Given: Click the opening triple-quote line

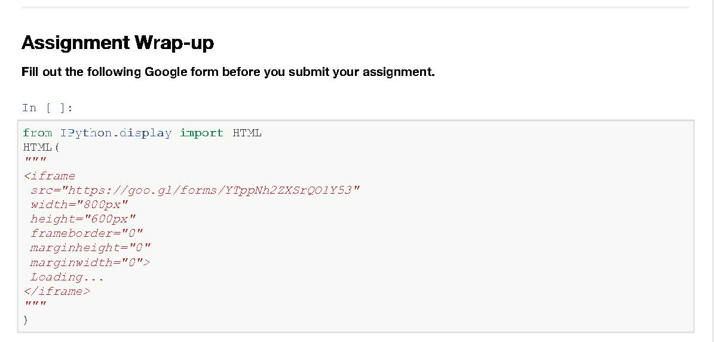Looking at the screenshot, I should pos(35,161).
